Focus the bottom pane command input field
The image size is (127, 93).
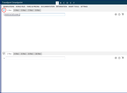pos(35,58)
